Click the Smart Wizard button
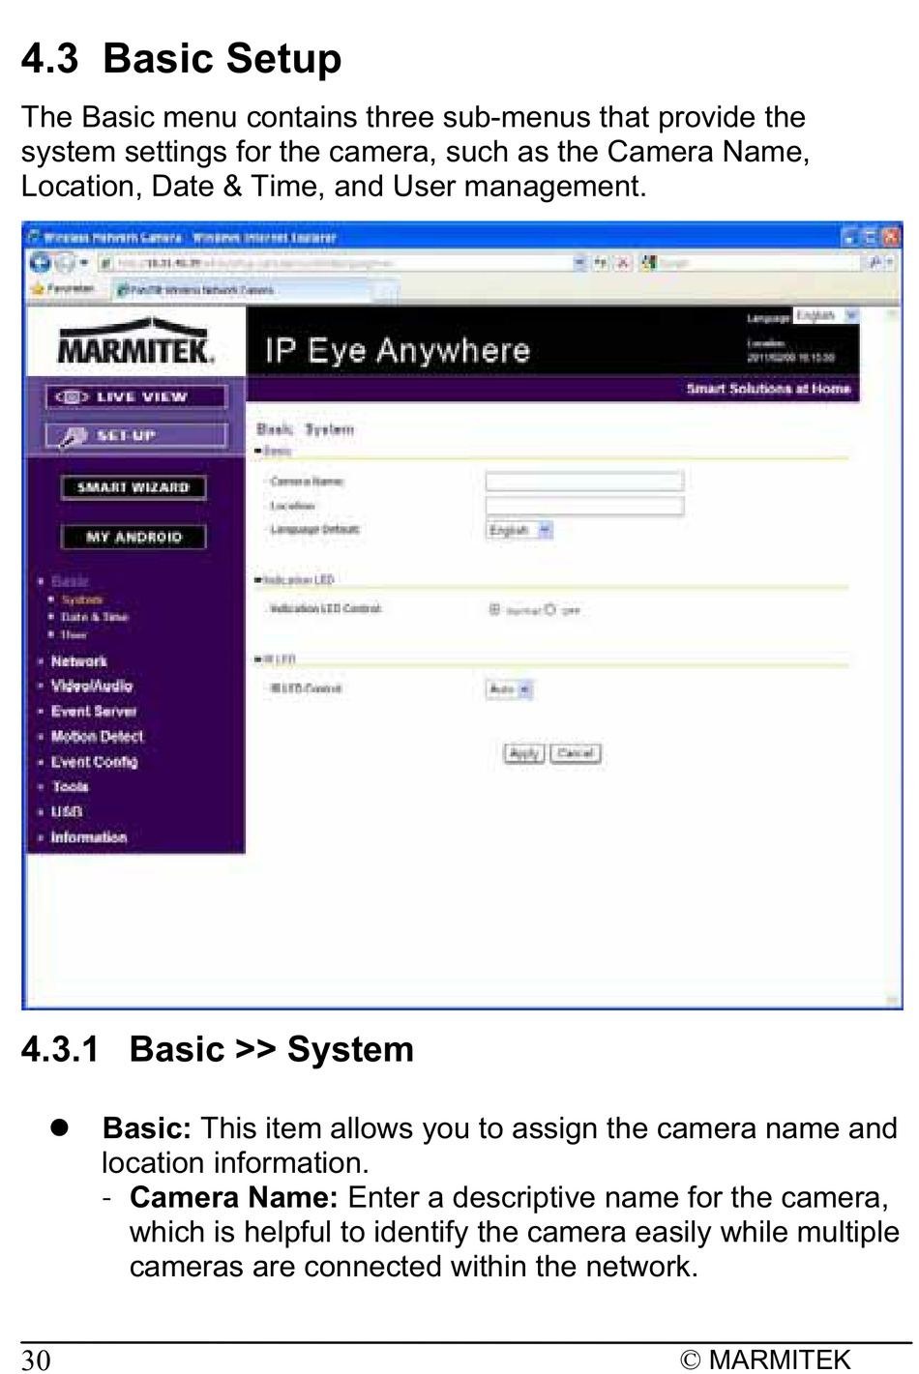919x1374 pixels. point(133,487)
